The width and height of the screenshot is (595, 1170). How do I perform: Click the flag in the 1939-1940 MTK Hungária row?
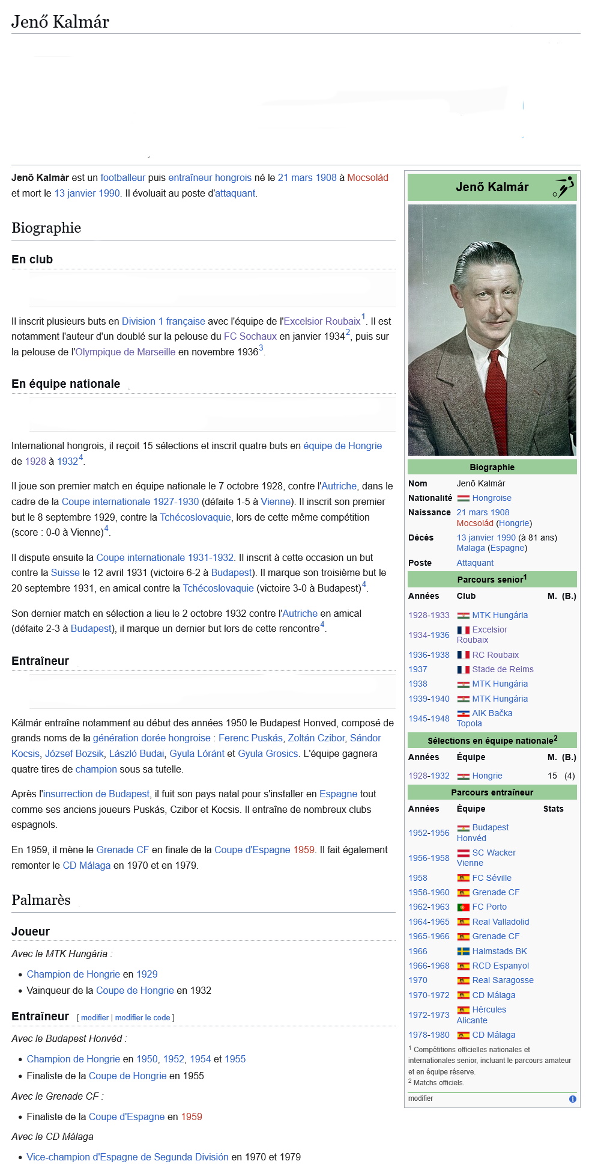[463, 699]
